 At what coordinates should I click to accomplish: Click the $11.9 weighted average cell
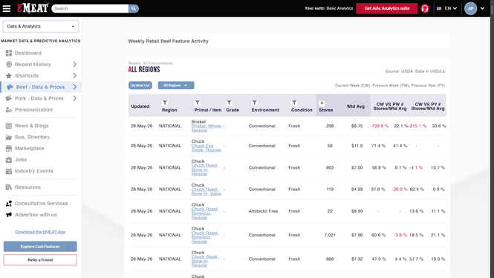click(357, 146)
